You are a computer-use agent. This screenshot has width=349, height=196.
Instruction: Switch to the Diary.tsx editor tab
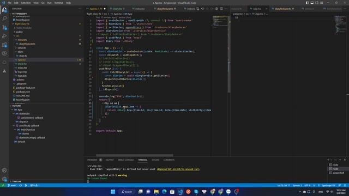[x=118, y=9]
